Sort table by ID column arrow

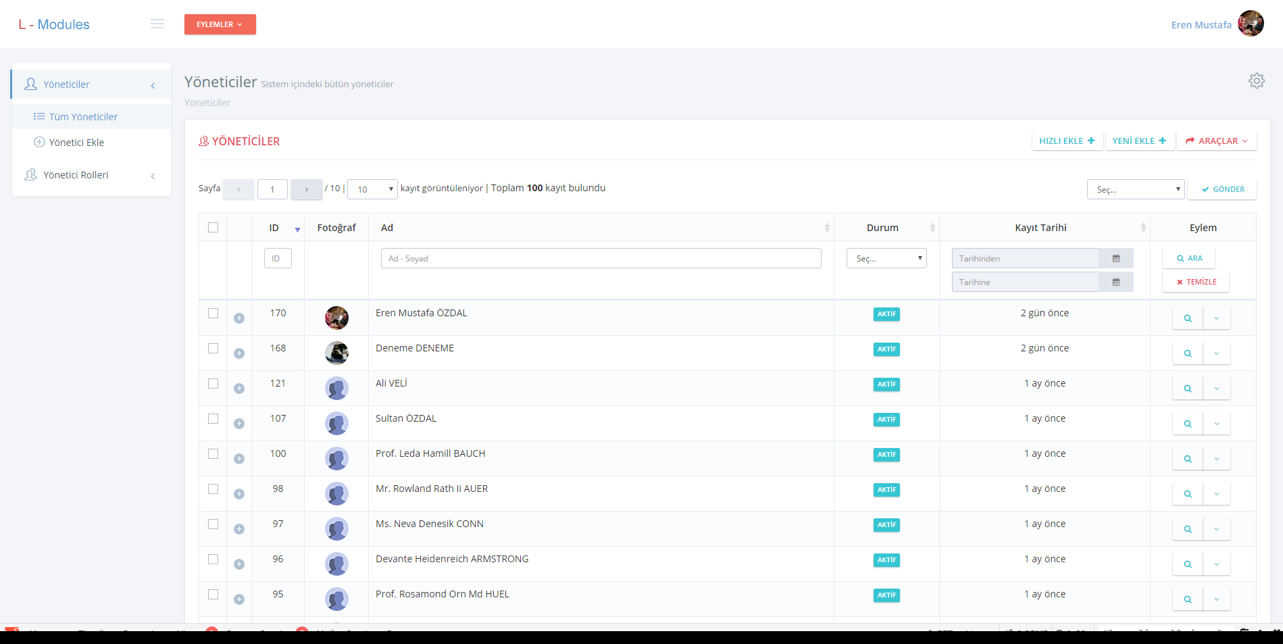tap(297, 230)
